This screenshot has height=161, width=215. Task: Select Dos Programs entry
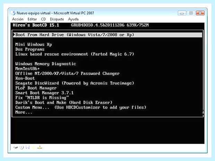pos(30,49)
